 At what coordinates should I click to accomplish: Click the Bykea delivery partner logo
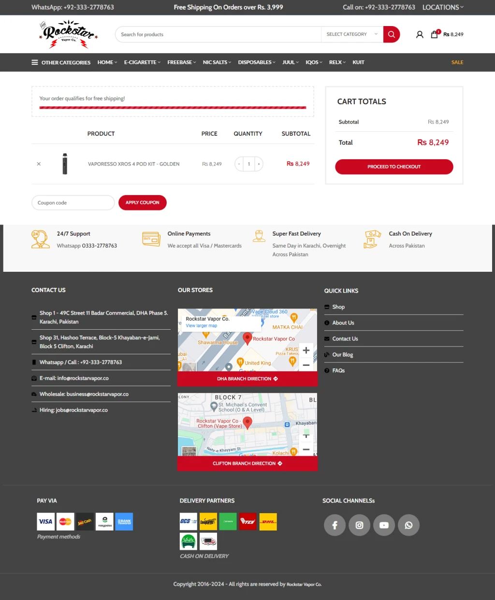coord(189,541)
